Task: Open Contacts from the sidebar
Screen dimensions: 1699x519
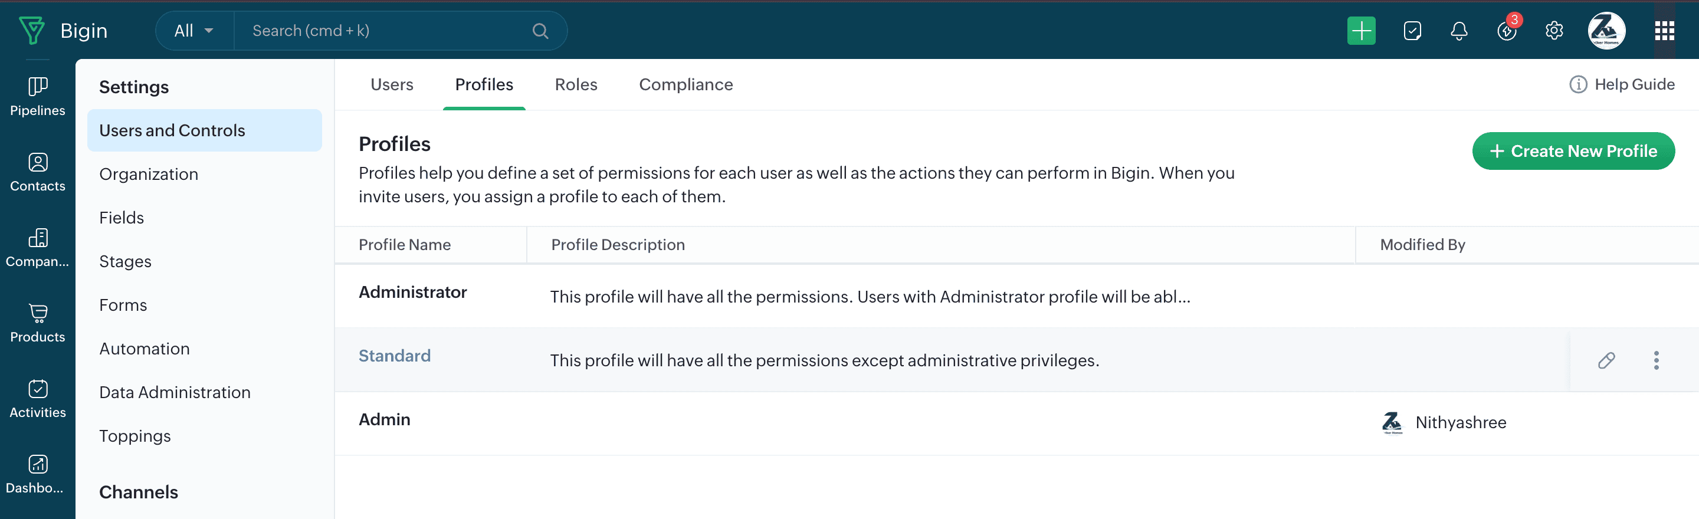Action: [38, 172]
